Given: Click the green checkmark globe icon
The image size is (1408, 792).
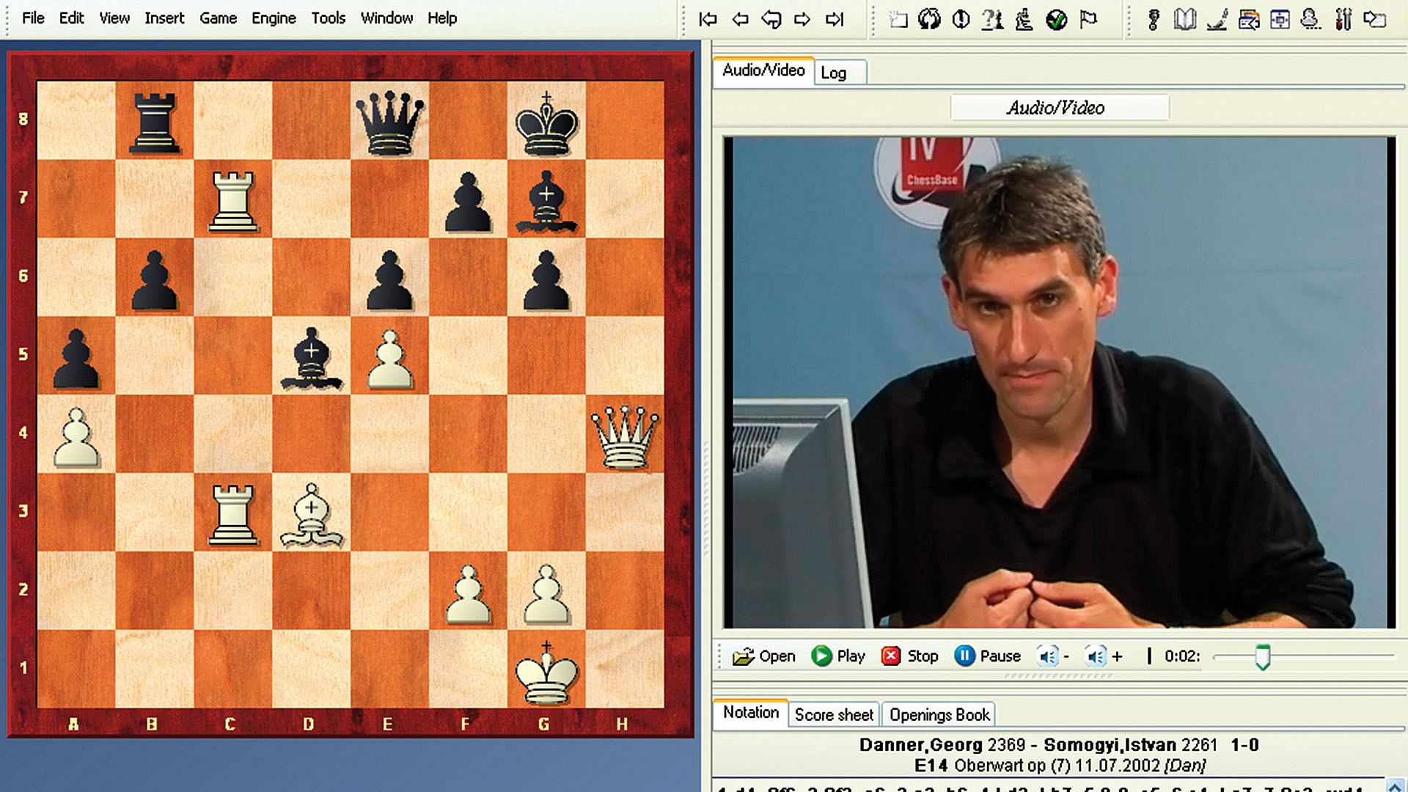Looking at the screenshot, I should [x=1056, y=19].
